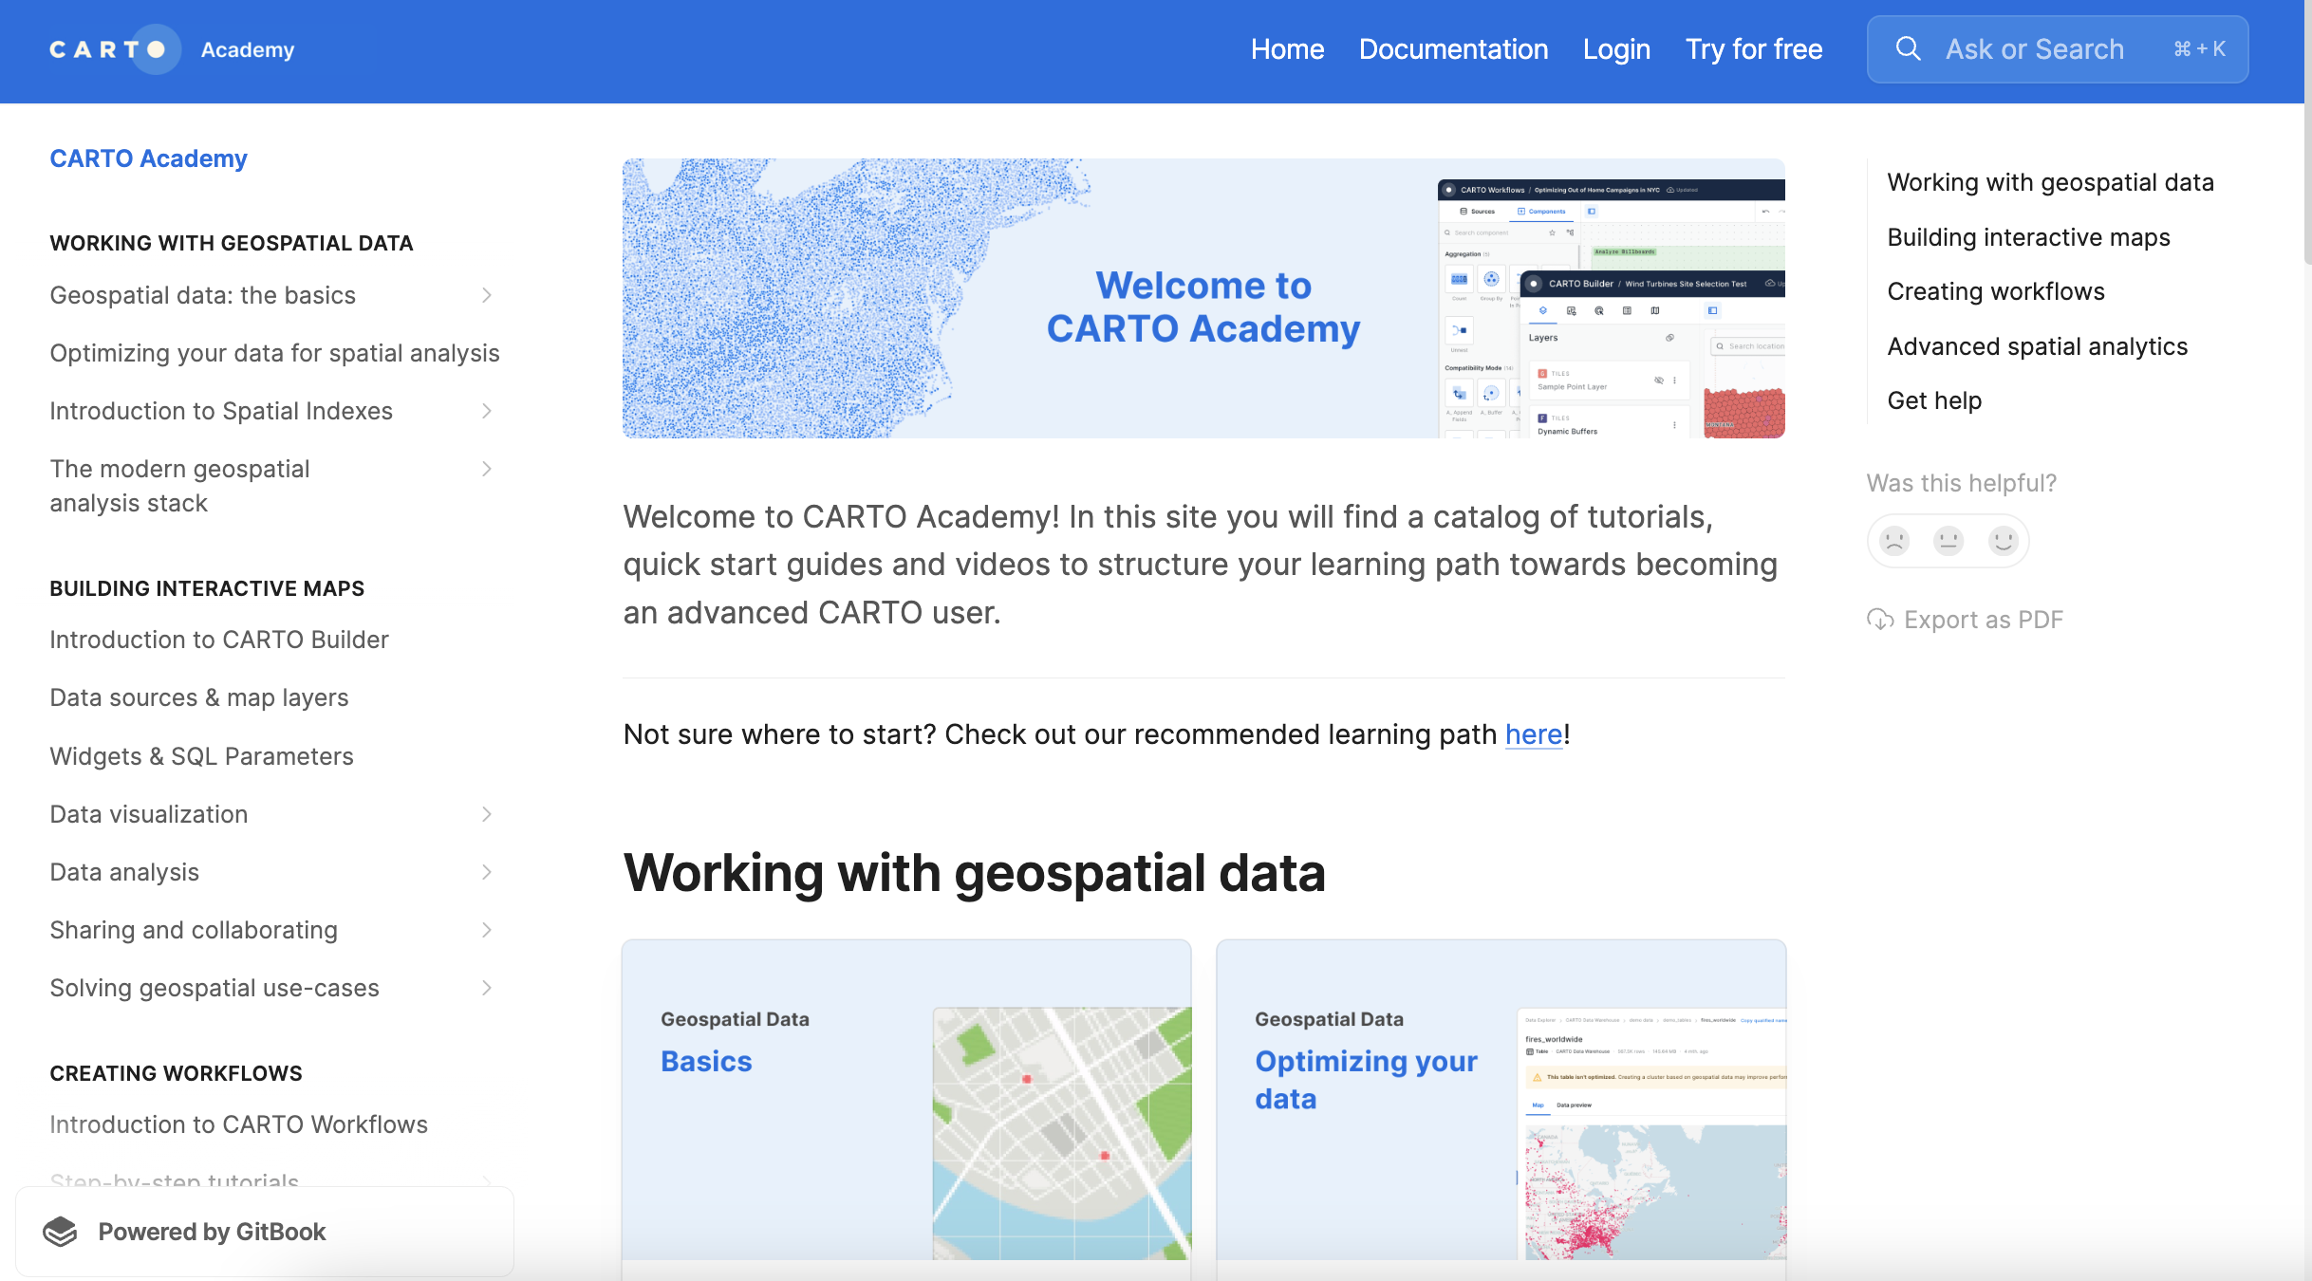This screenshot has height=1281, width=2312.
Task: Open Documentation in top navigation
Action: [x=1453, y=49]
